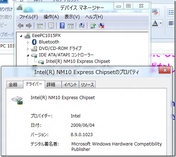Open the ファイル(F) menu

[28, 17]
